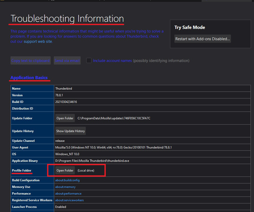Screen dimensions: 254x212
Task: Click the Send via email button
Action: pos(67,61)
